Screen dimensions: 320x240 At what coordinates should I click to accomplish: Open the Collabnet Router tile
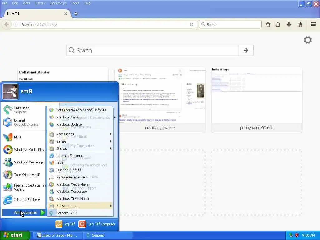click(x=63, y=74)
